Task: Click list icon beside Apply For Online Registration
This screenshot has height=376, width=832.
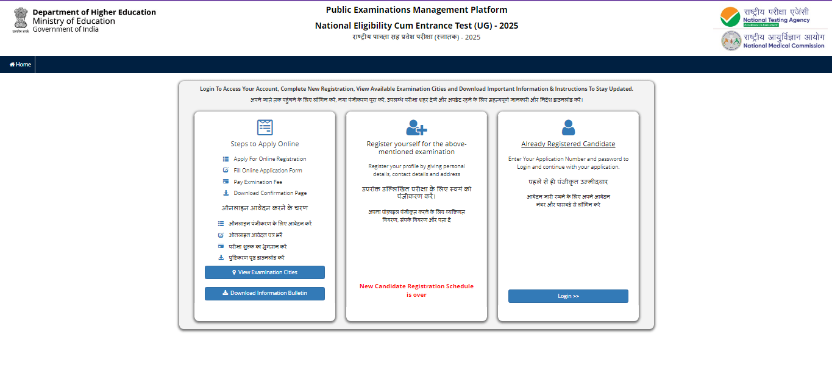Action: (x=226, y=159)
